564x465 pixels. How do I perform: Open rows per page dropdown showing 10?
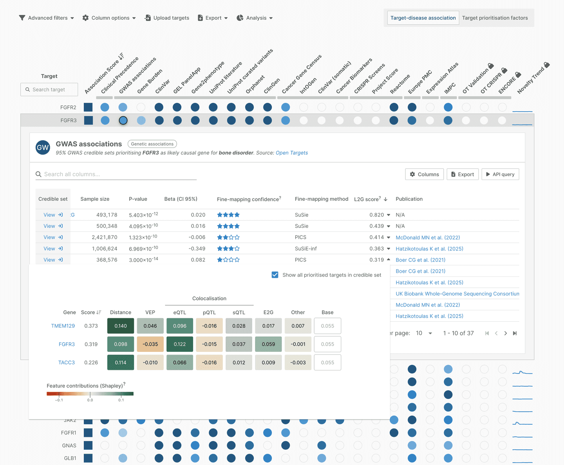point(424,333)
